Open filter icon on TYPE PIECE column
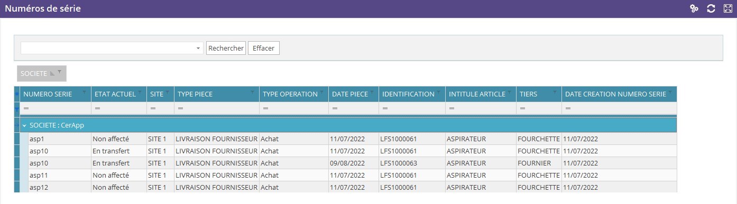The height and width of the screenshot is (204, 737). [253, 92]
